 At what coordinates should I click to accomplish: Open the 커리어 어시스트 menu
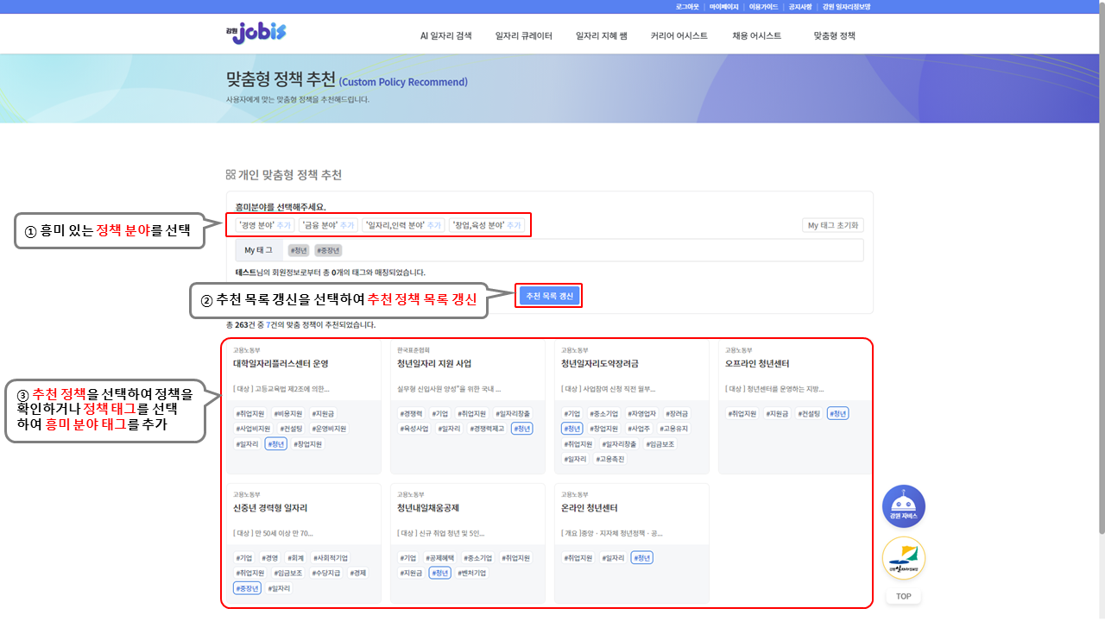click(x=679, y=35)
